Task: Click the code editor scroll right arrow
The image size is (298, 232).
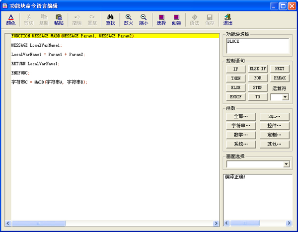Action: click(216, 223)
